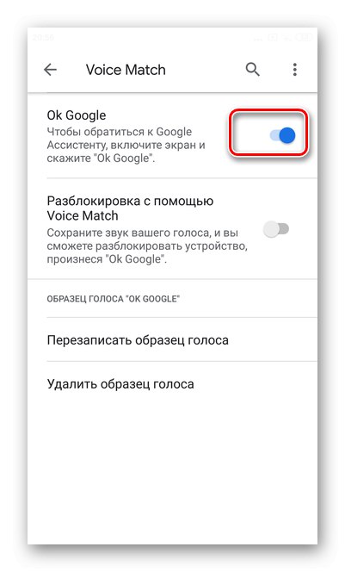This screenshot has height=572, width=345.
Task: Tap "Перезаписать образец голоса"
Action: [x=138, y=340]
